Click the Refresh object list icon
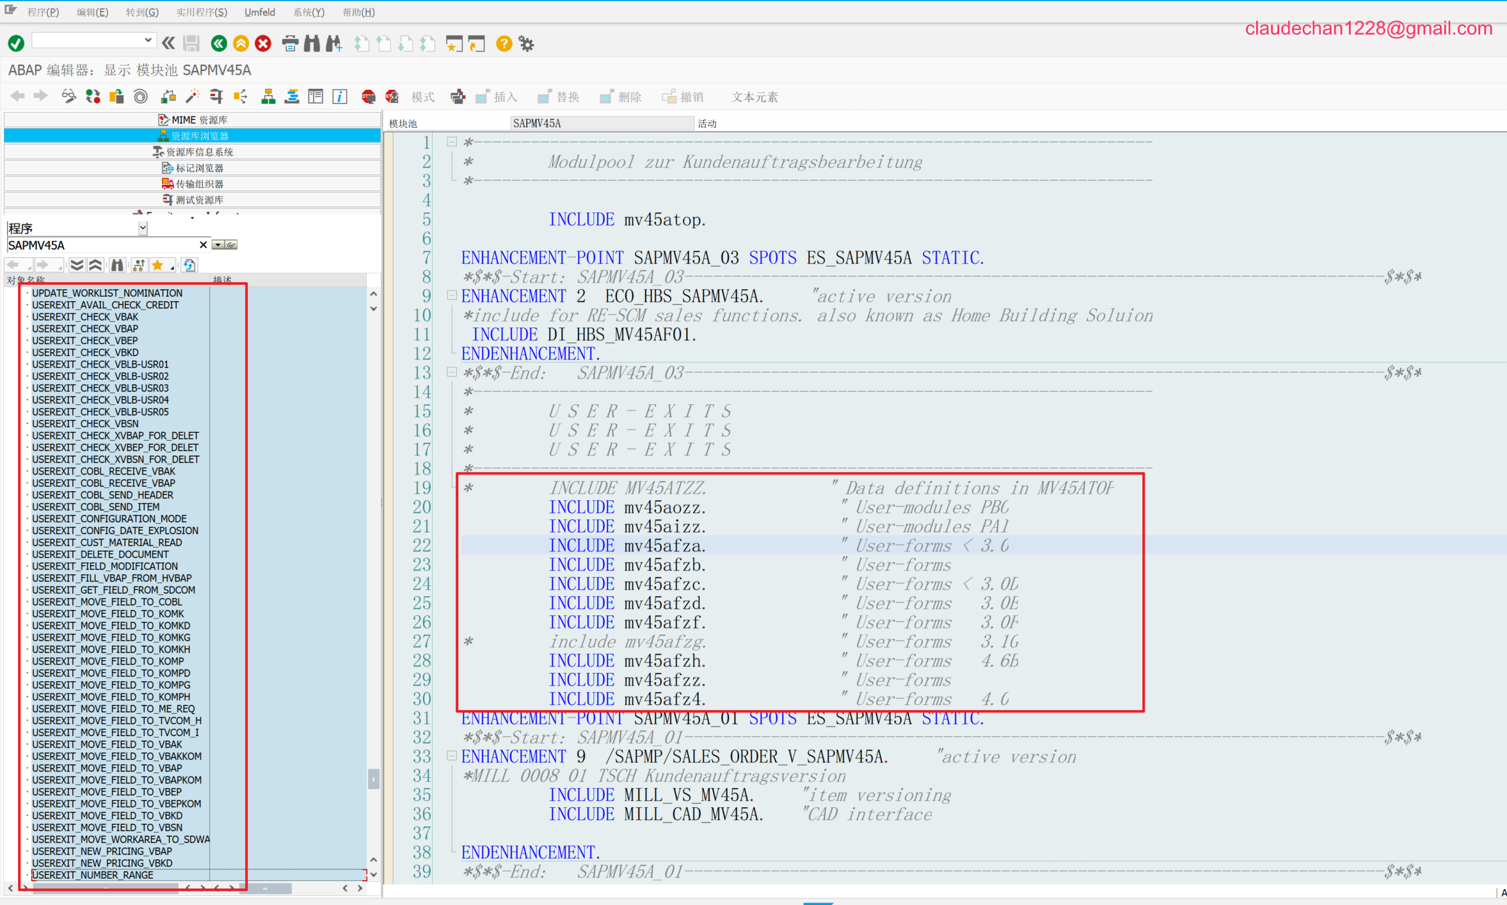Image resolution: width=1507 pixels, height=905 pixels. tap(189, 265)
